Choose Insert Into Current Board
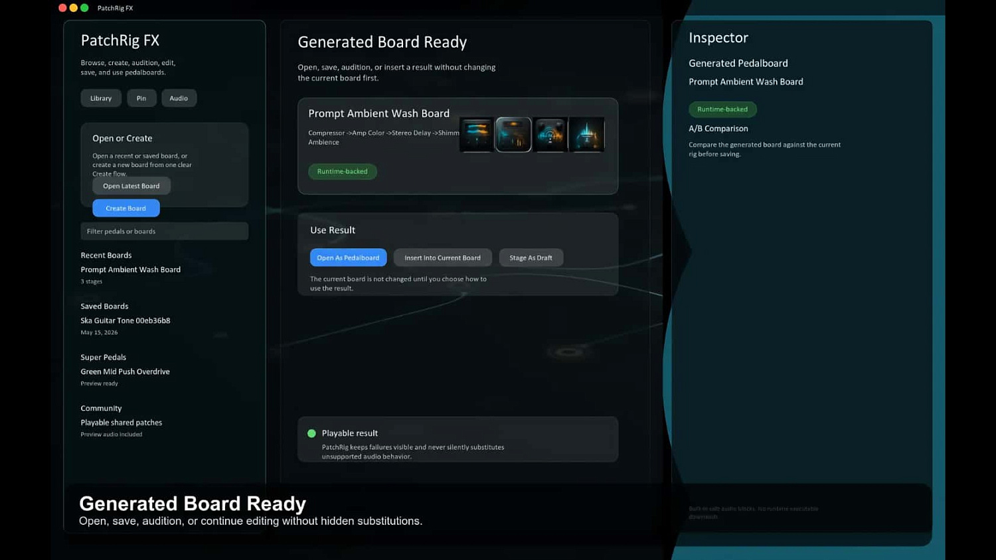This screenshot has height=560, width=996. (x=443, y=257)
